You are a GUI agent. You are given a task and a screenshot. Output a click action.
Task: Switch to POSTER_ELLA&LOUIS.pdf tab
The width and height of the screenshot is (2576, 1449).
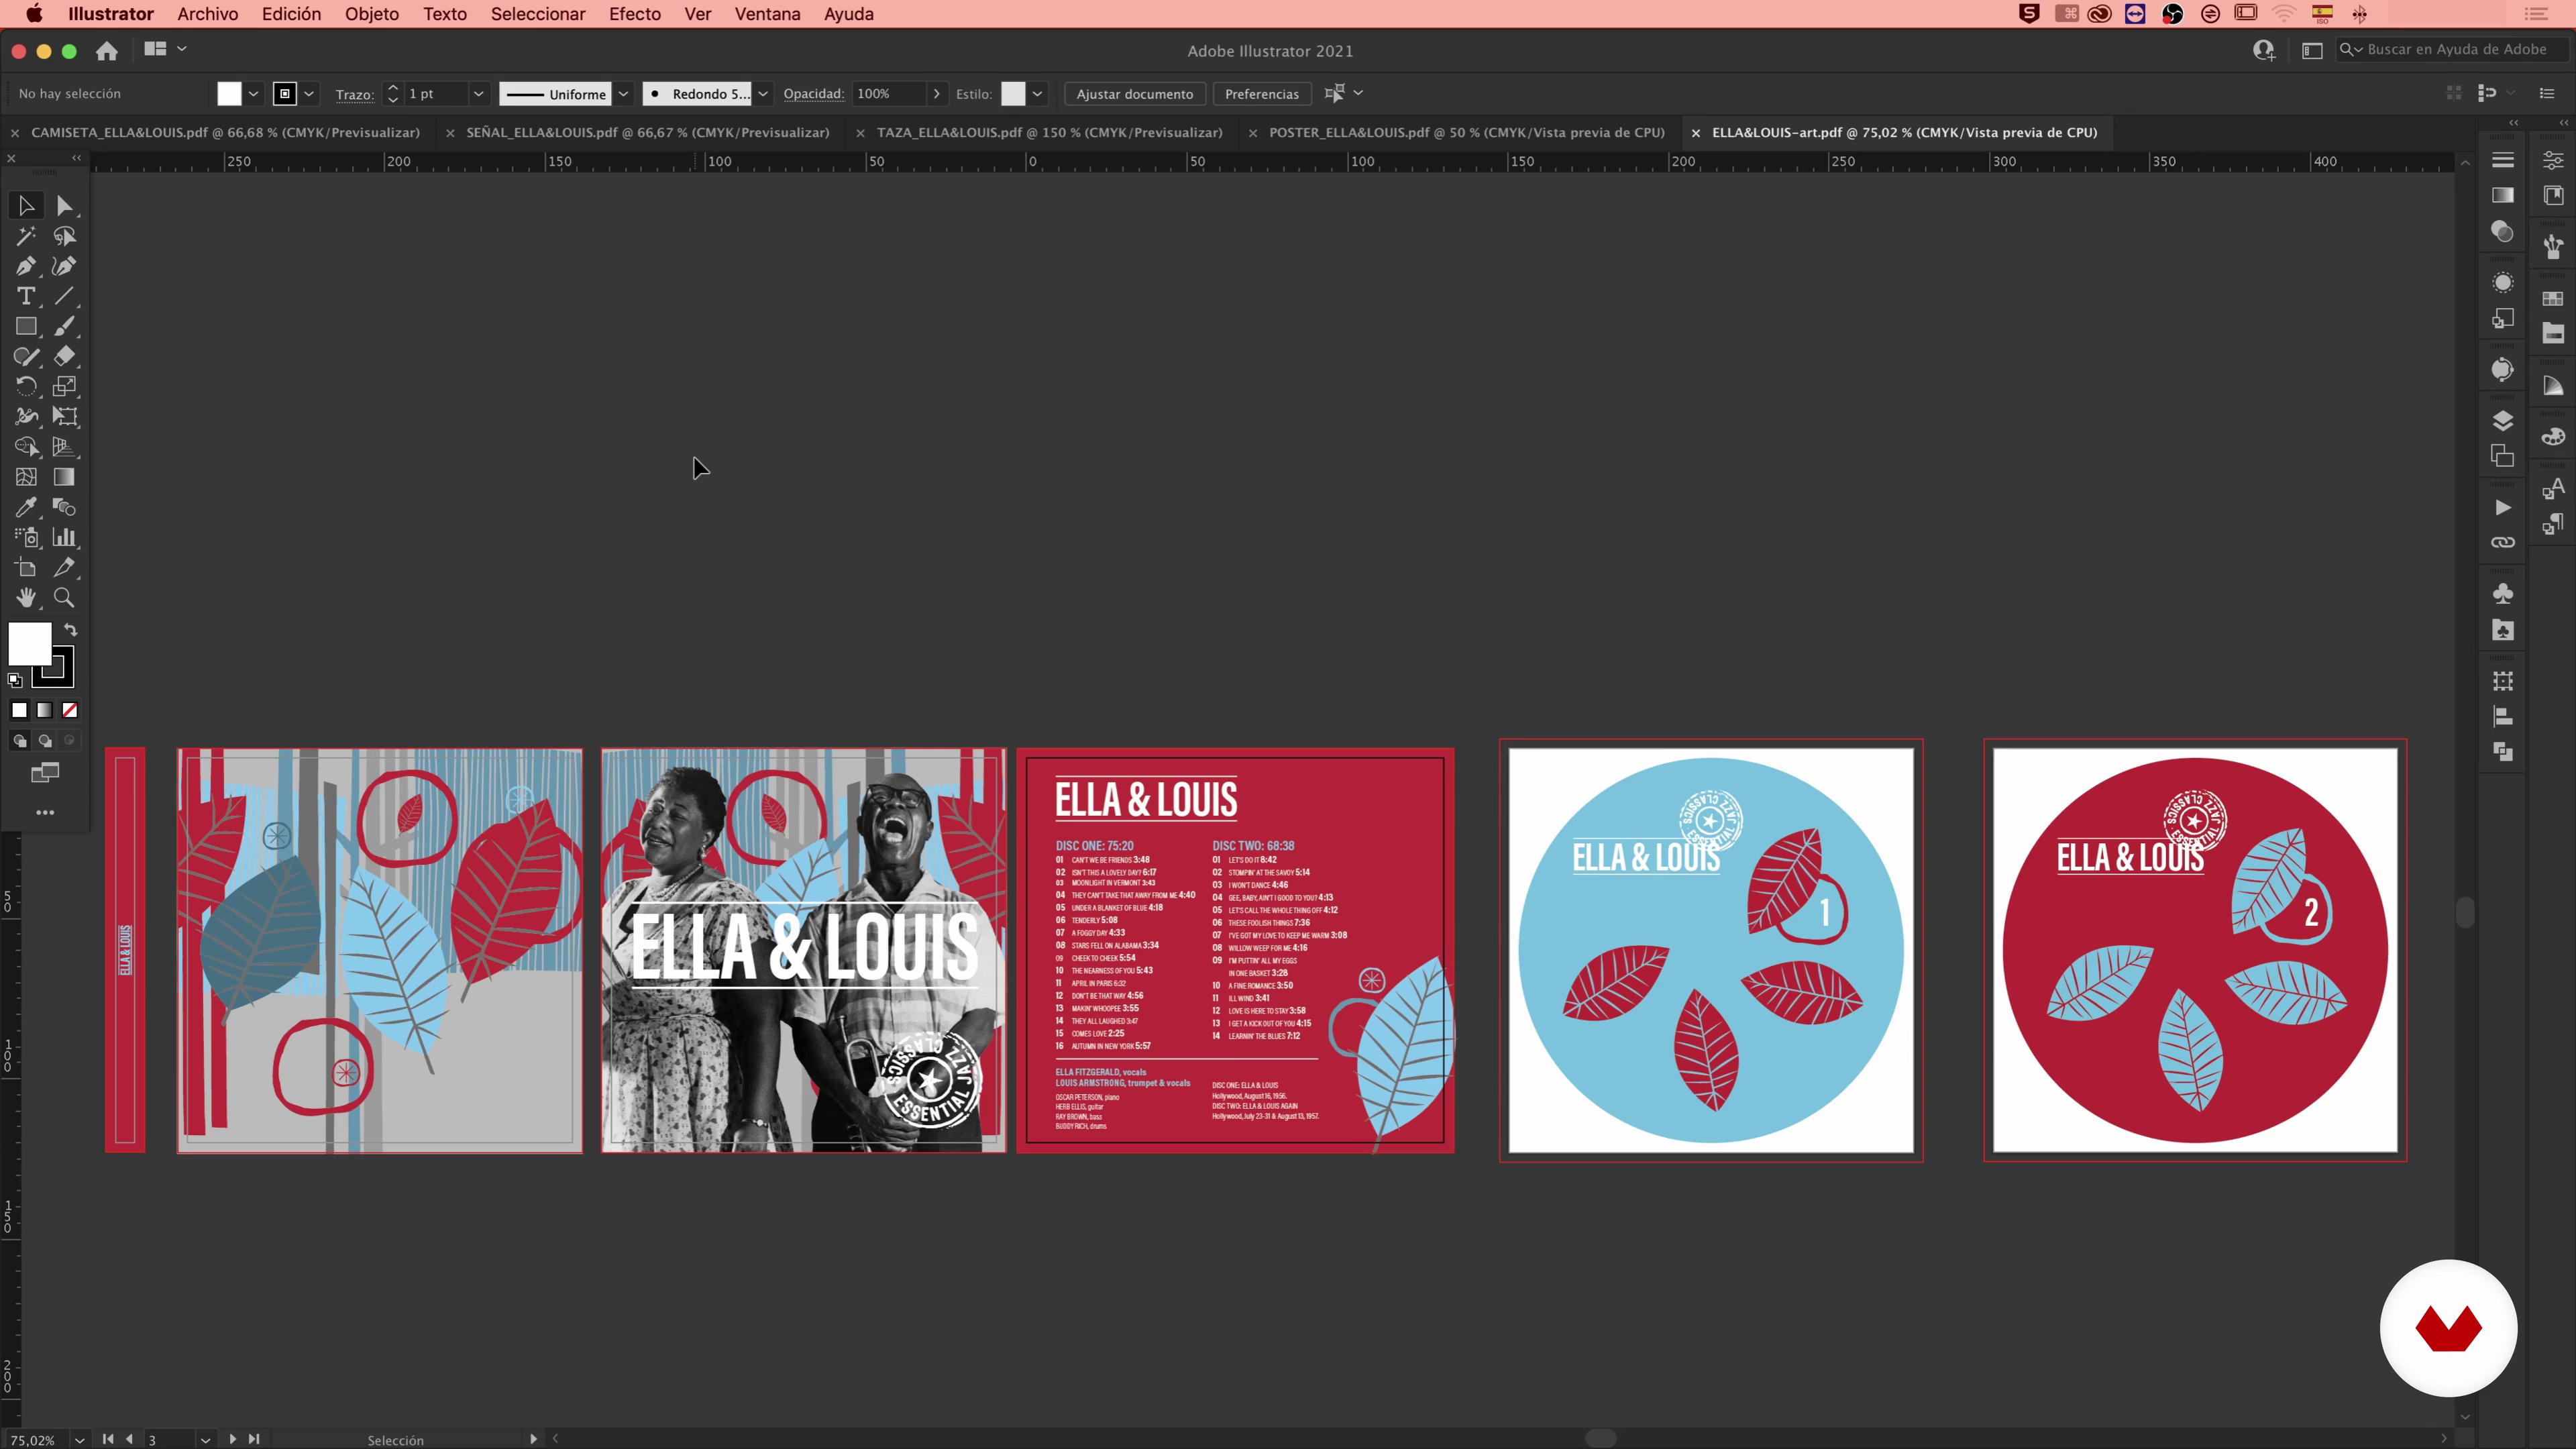[x=1466, y=132]
